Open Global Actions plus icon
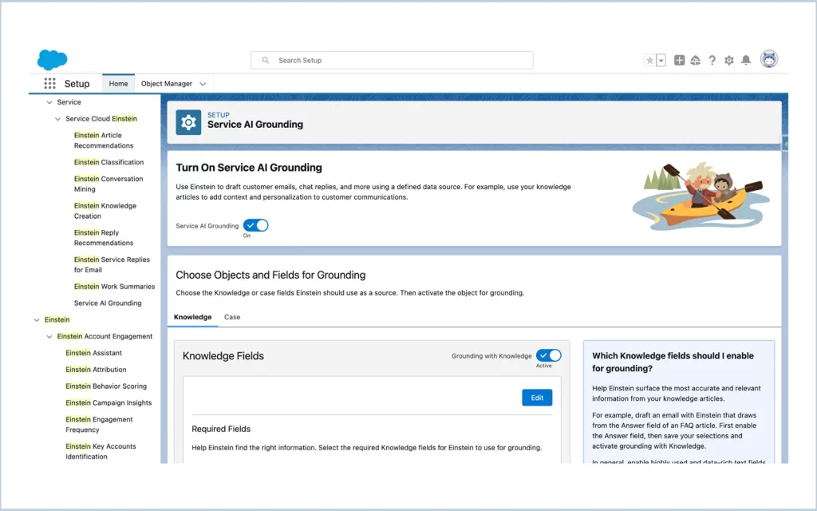Screen dimensions: 817x511 click(x=679, y=61)
